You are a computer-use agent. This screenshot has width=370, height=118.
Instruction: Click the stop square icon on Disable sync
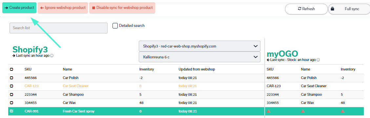tap(93, 8)
